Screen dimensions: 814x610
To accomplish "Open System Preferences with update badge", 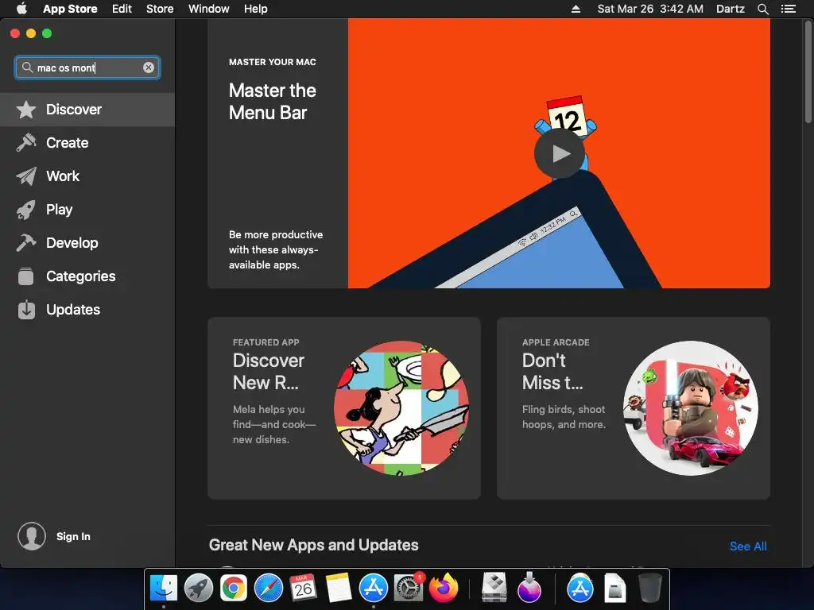I will pos(409,589).
